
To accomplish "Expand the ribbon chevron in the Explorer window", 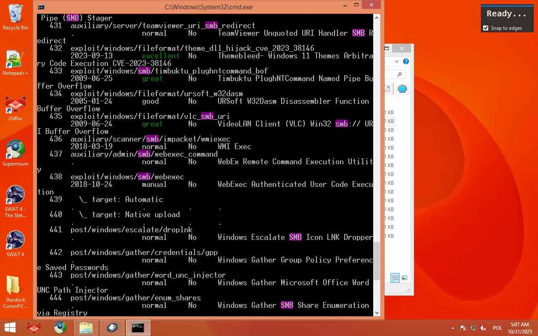I will pos(397,61).
